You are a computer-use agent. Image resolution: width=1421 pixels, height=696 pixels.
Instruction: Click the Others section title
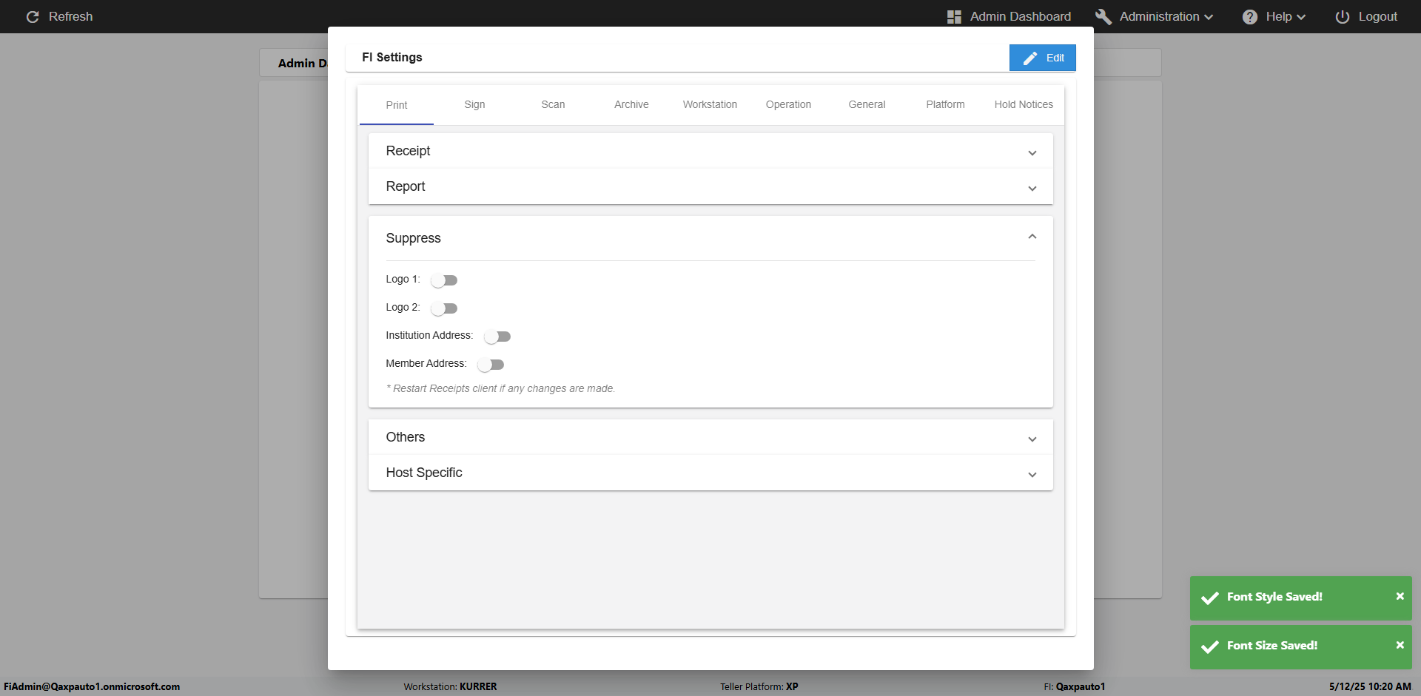(x=406, y=437)
